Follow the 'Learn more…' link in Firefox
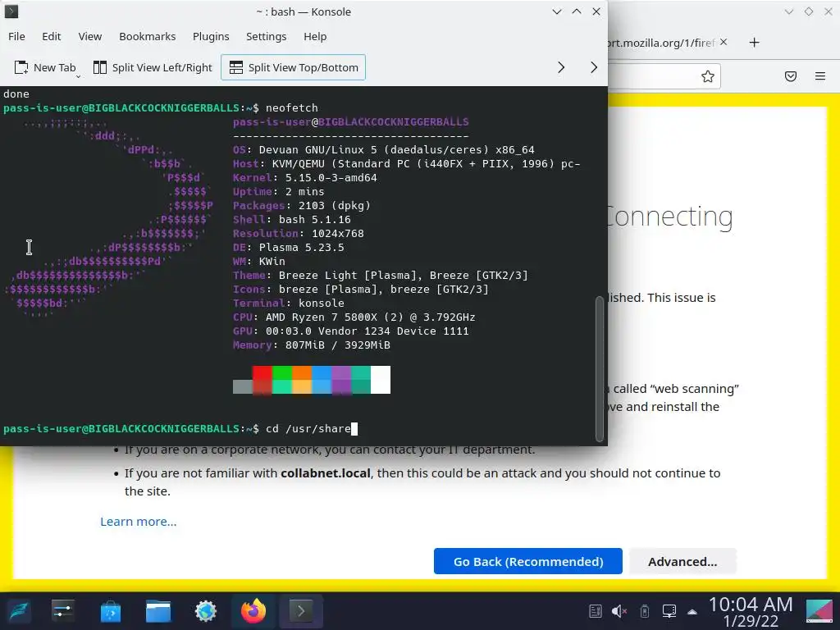Screen dimensions: 840x630 point(138,521)
